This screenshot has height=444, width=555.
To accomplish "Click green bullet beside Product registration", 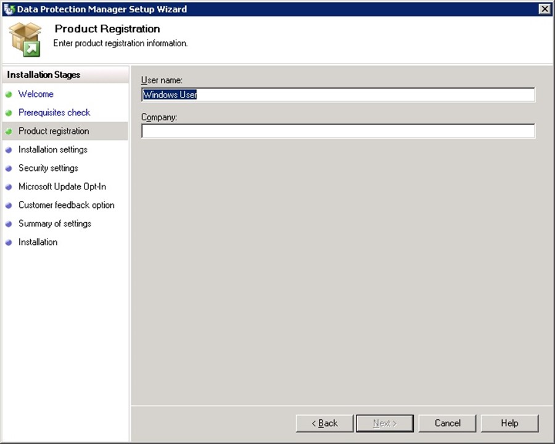I will tap(9, 131).
